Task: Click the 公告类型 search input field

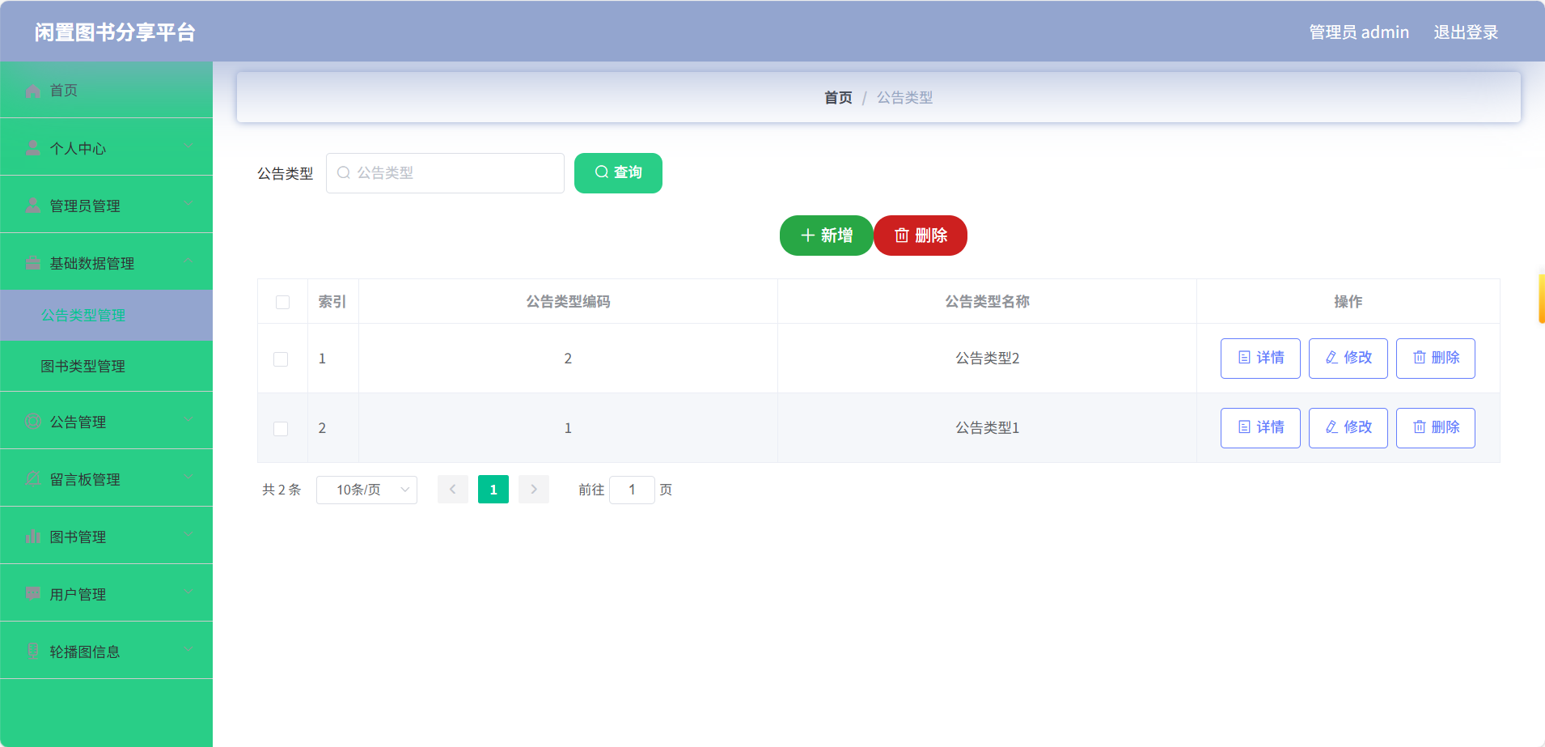Action: pyautogui.click(x=445, y=173)
